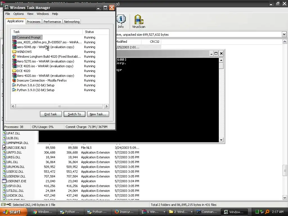Click the Chrome icon of Windows Longhorn Build 4020 task

[x=14, y=56]
